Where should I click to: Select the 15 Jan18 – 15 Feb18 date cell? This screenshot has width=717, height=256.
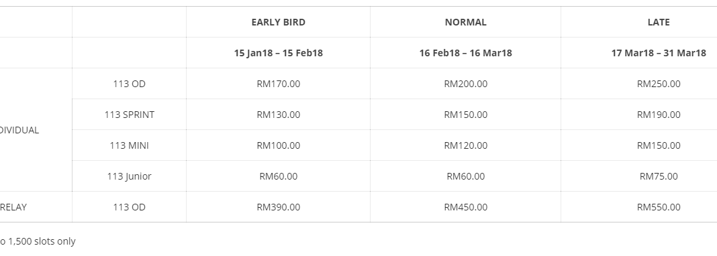pos(278,53)
